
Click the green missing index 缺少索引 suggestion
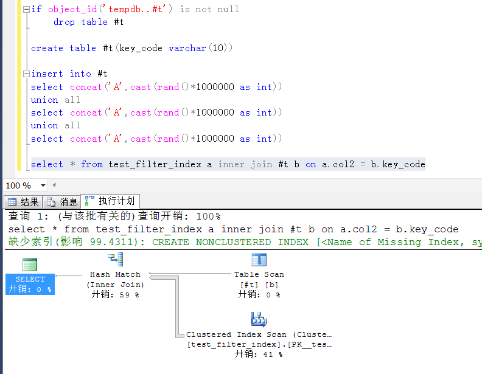243,242
